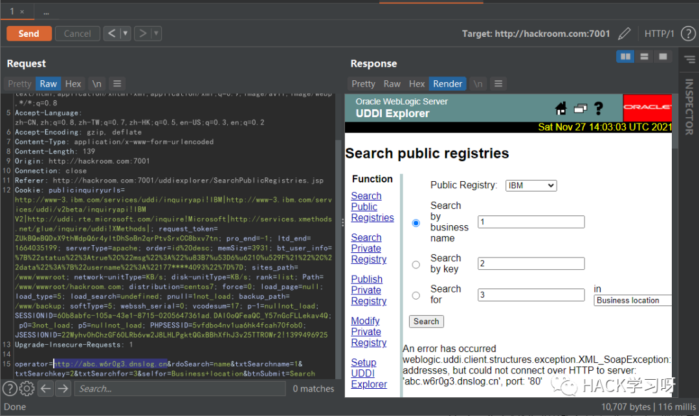Click response pane vertical scrollbar
Viewport: 699px width, 416px height.
pos(675,122)
